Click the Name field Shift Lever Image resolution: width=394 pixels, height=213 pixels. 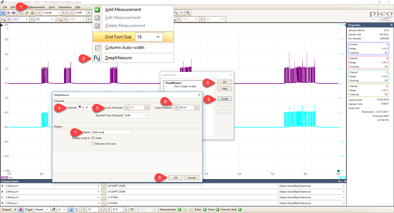pyautogui.click(x=111, y=132)
